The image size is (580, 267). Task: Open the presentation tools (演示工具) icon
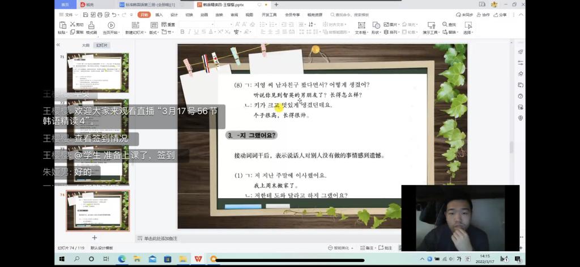point(430,25)
